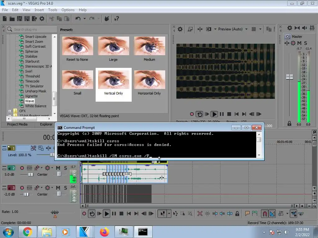The image size is (318, 238).
Task: Select the Normal Edit tool in timeline toolbar
Action: pos(163,214)
